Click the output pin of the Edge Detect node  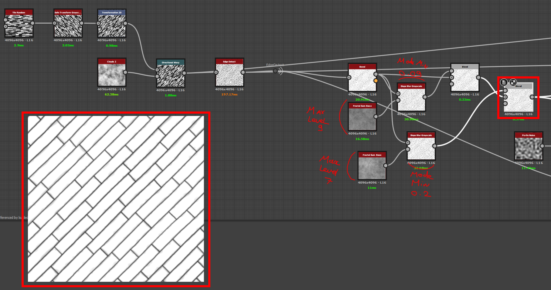coord(243,72)
